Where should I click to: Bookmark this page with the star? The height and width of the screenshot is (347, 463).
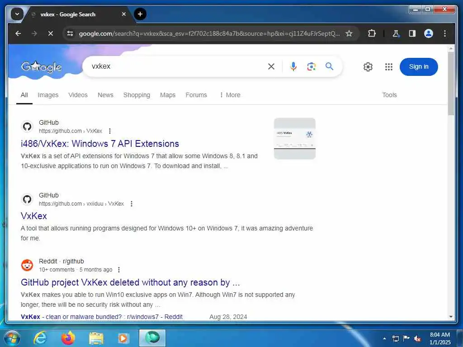click(x=349, y=33)
